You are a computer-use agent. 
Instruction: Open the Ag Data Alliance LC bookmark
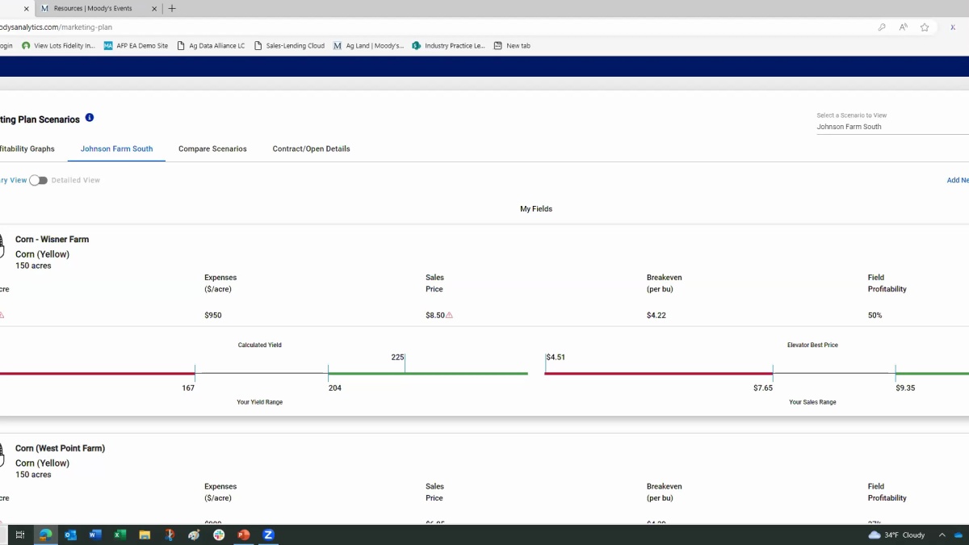211,46
